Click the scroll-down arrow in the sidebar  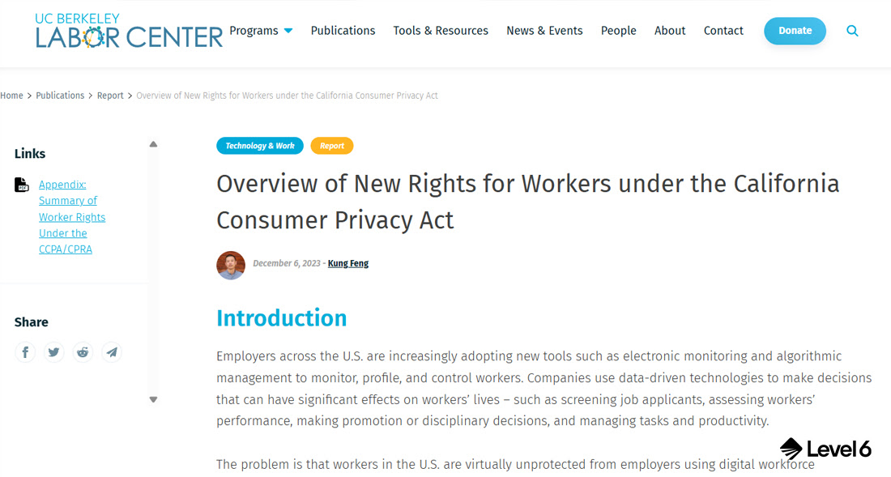pyautogui.click(x=153, y=399)
